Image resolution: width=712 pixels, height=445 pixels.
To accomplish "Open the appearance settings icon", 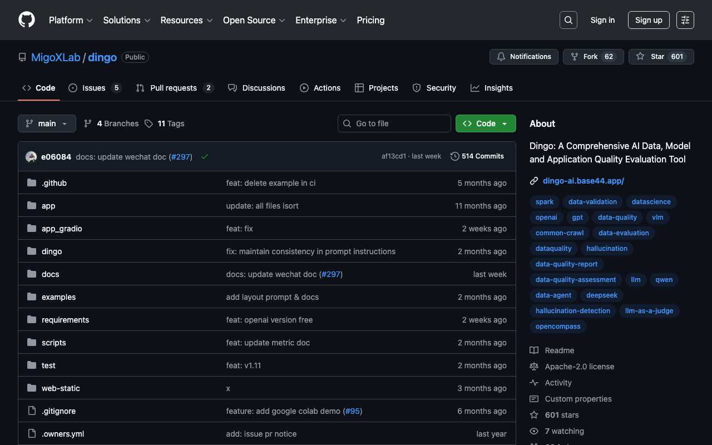I will tap(685, 20).
